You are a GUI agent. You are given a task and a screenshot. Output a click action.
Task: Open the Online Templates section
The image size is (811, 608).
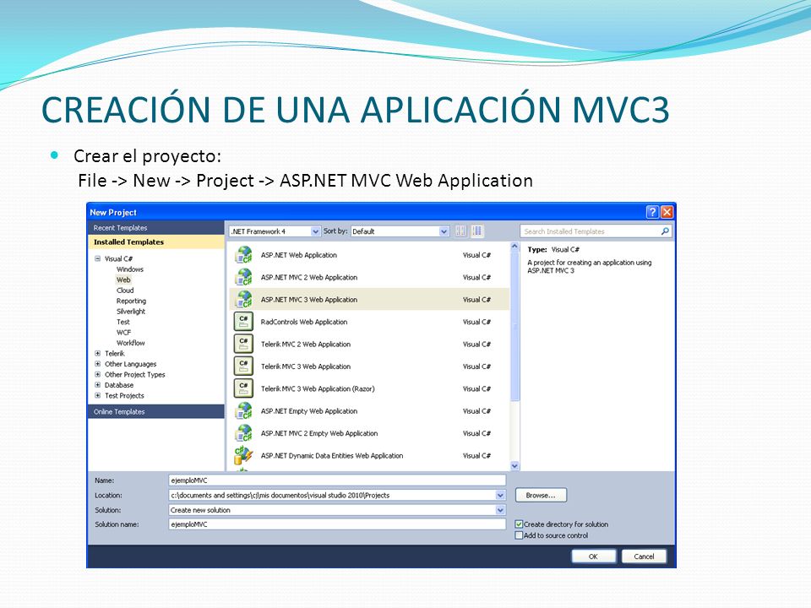pos(156,411)
